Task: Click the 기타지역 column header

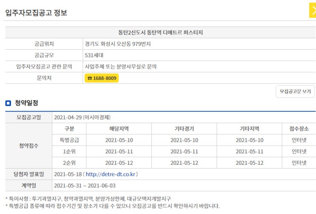Action: (x=250, y=129)
